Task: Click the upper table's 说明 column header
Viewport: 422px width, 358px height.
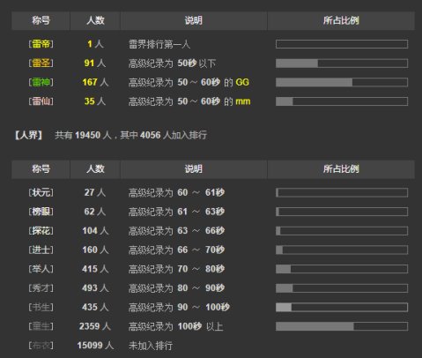Action: [x=194, y=20]
